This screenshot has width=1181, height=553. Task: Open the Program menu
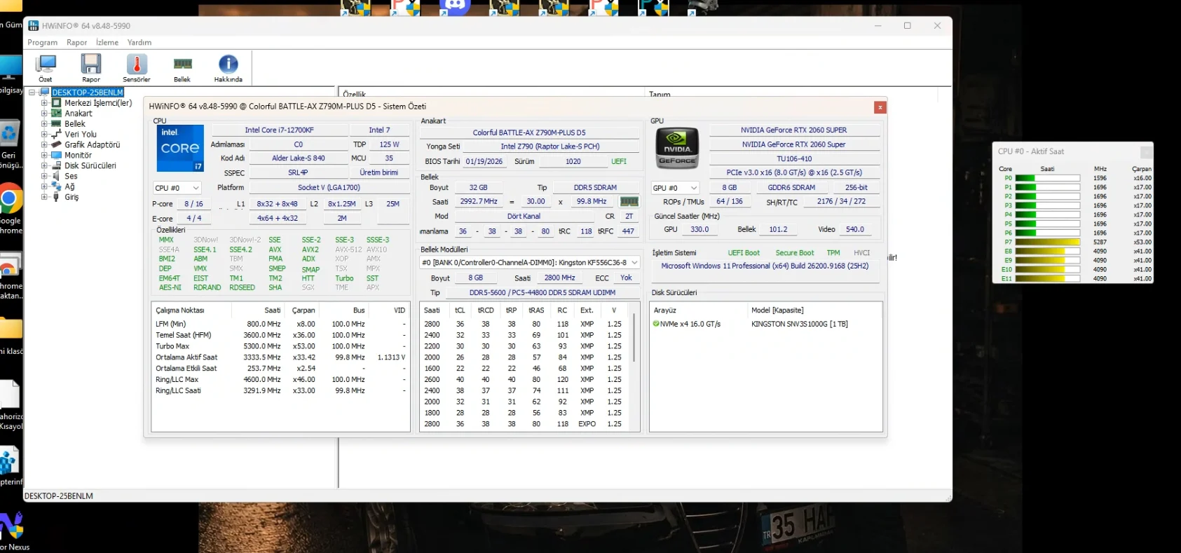pos(43,43)
